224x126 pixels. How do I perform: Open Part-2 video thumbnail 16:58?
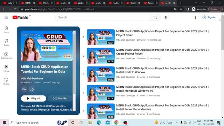click(101, 56)
